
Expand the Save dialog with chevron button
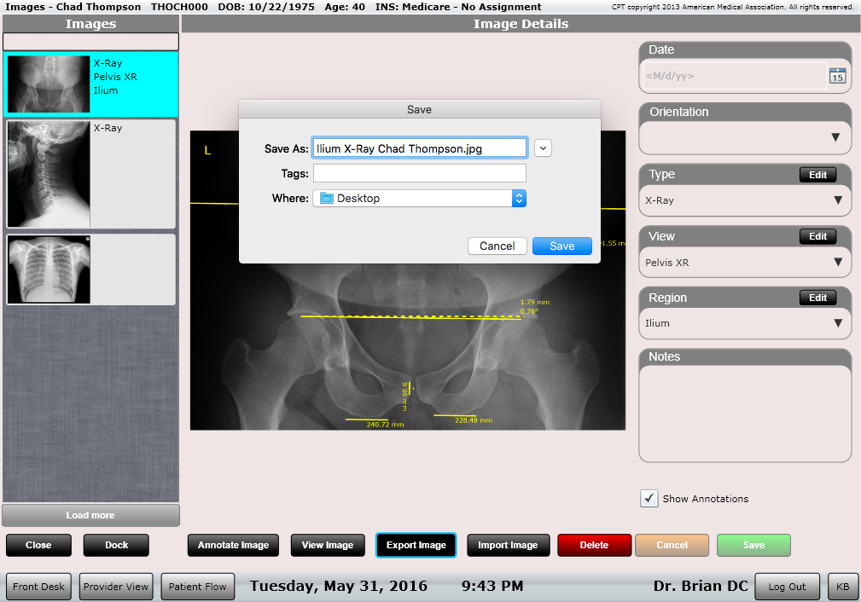click(x=543, y=148)
